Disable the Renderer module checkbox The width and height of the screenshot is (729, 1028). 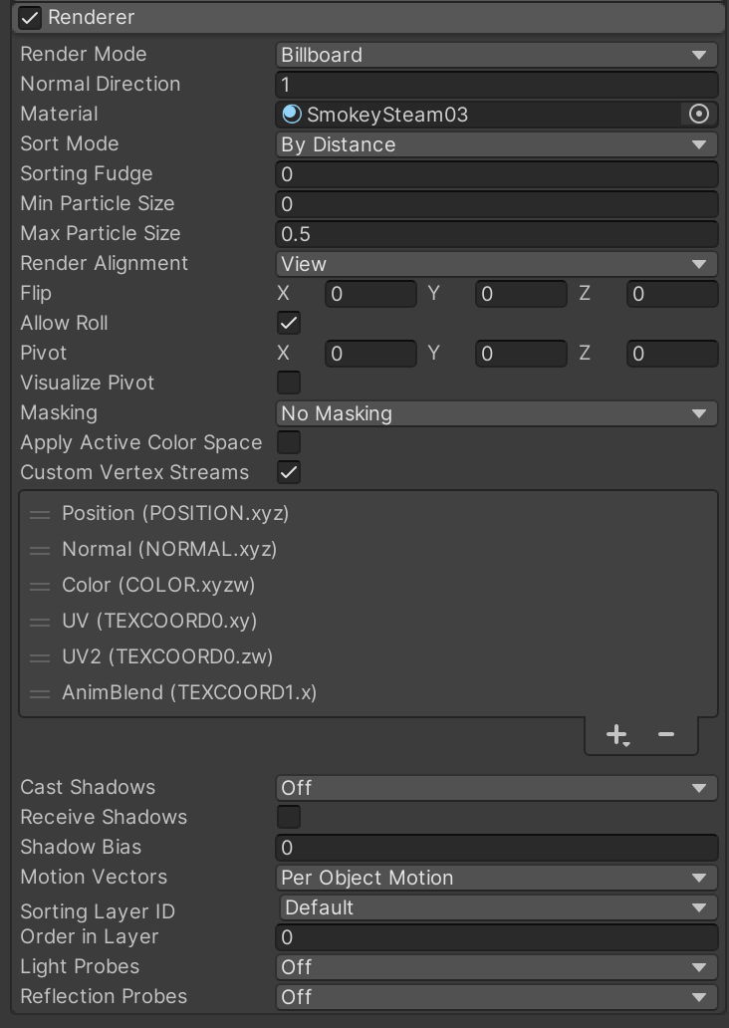(x=31, y=18)
